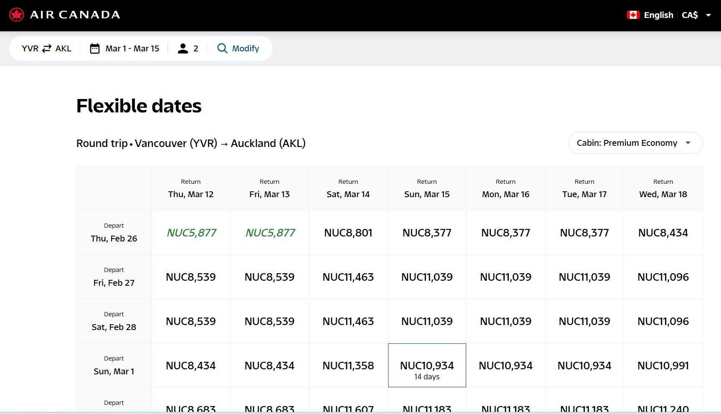Choose Fri, Feb 27 to Mar 15 fare NUC11,039

point(427,277)
